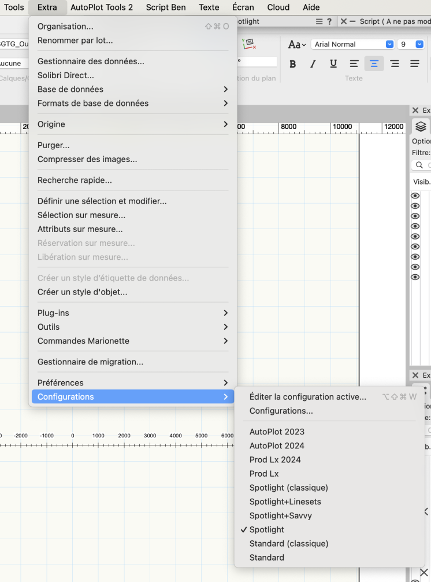This screenshot has width=431, height=582.
Task: Apply underline text formatting
Action: [x=333, y=64]
